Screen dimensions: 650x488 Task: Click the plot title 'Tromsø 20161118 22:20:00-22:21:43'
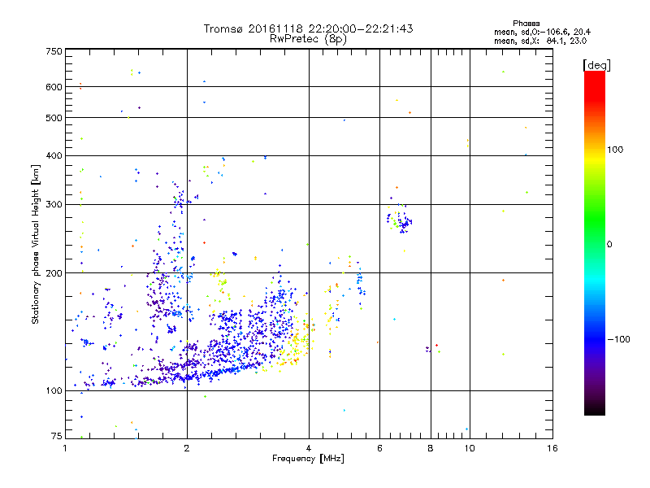308,28
